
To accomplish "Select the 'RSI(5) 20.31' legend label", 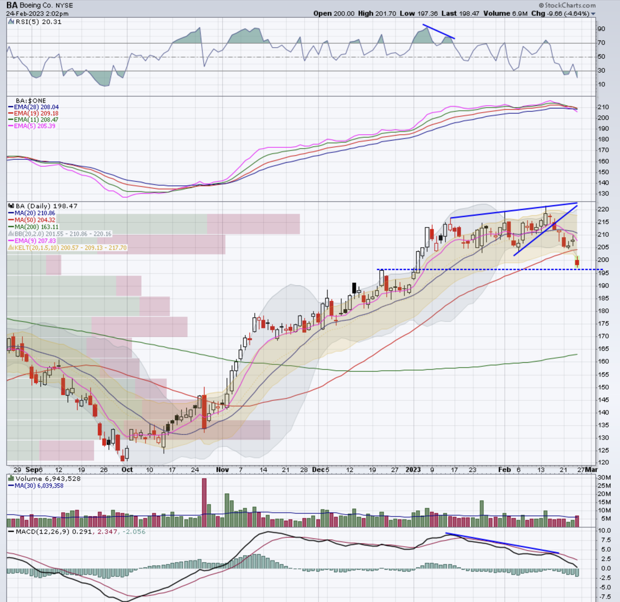I will coord(38,22).
